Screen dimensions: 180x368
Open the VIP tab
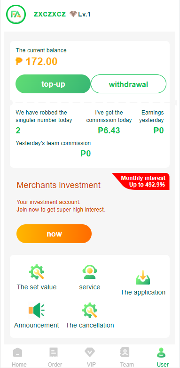90,358
